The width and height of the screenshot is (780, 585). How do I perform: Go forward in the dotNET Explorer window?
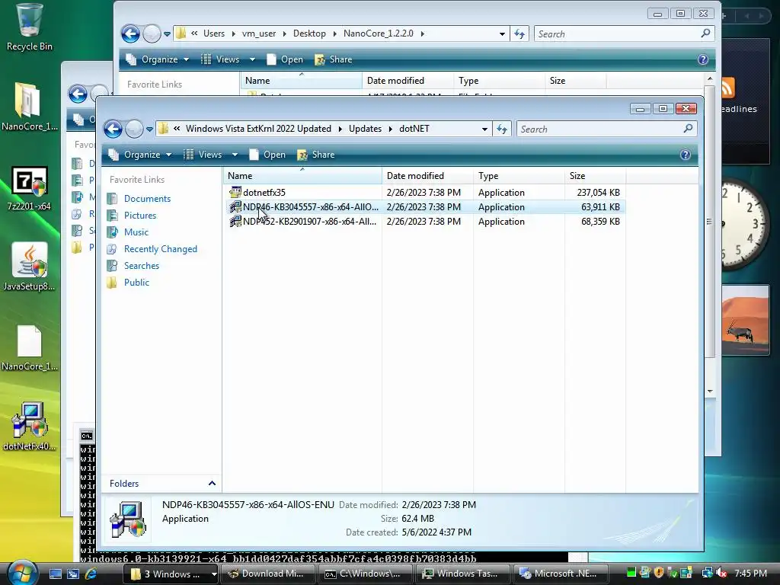click(134, 129)
